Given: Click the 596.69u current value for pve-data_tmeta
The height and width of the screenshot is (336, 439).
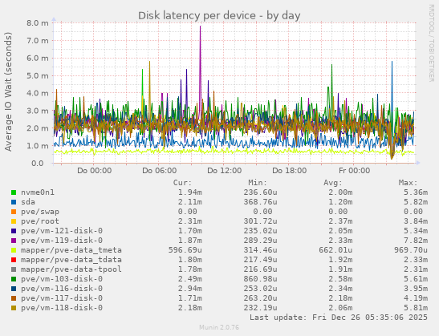Looking at the screenshot, I should click(x=185, y=250).
